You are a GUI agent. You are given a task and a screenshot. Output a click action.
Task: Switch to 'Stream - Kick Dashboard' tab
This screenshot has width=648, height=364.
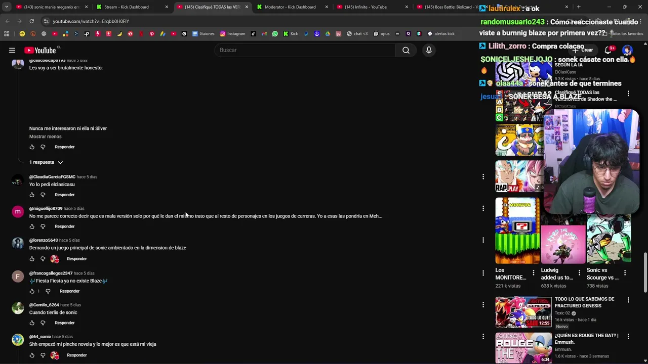tap(133, 7)
